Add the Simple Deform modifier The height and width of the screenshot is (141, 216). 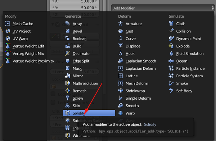point(138,98)
